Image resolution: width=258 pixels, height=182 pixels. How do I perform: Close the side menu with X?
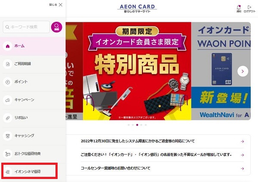[61, 5]
